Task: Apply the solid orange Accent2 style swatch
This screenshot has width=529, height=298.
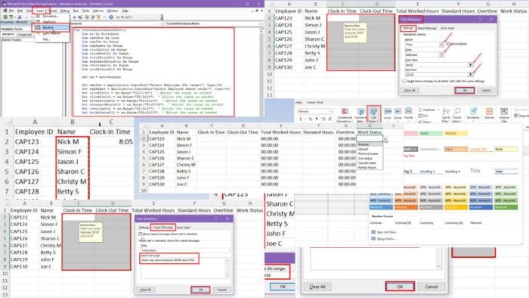Action: pyautogui.click(x=406, y=207)
